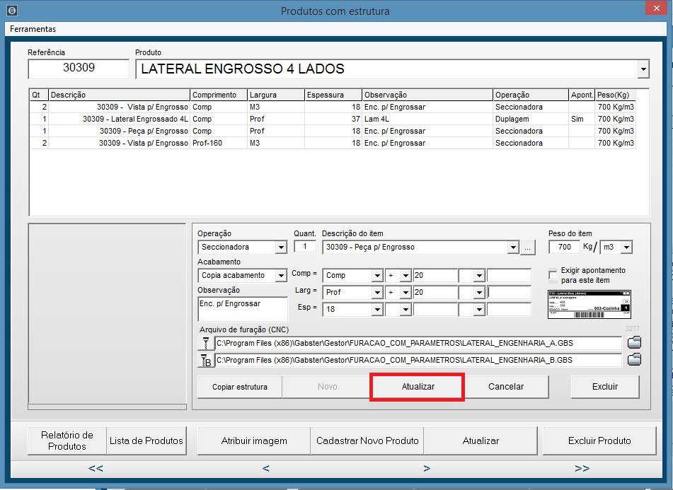Expand the Esp dropdown showing 18
673x490 pixels.
(377, 310)
